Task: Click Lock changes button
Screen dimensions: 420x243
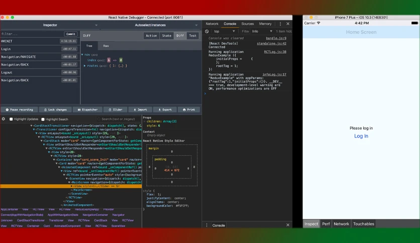Action: [x=55, y=110]
